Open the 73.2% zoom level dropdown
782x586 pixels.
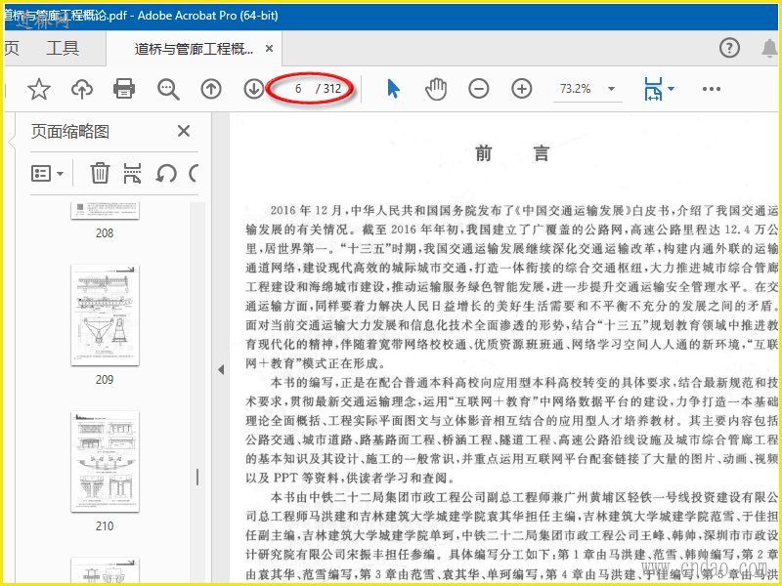pos(587,89)
